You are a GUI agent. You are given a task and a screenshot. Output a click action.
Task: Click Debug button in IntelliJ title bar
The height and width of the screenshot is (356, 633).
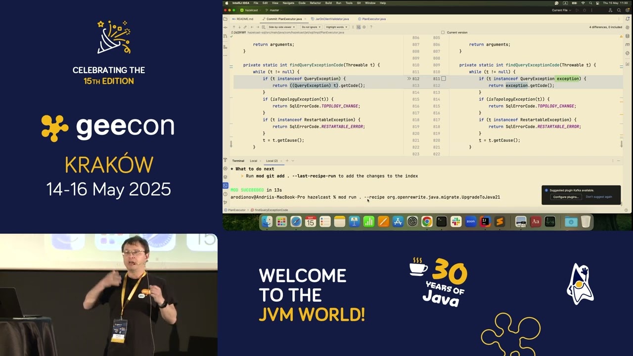tap(584, 10)
